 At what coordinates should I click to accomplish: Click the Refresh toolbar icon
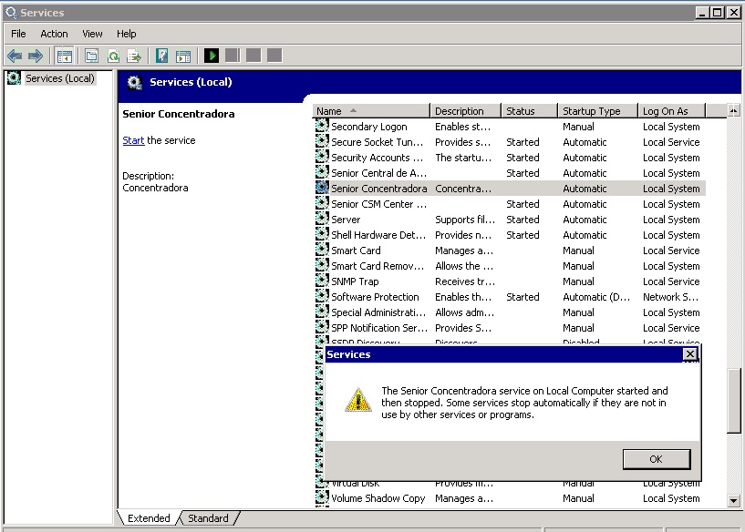pyautogui.click(x=113, y=56)
